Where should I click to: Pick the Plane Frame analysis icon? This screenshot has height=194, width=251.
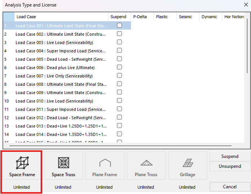pyautogui.click(x=105, y=162)
